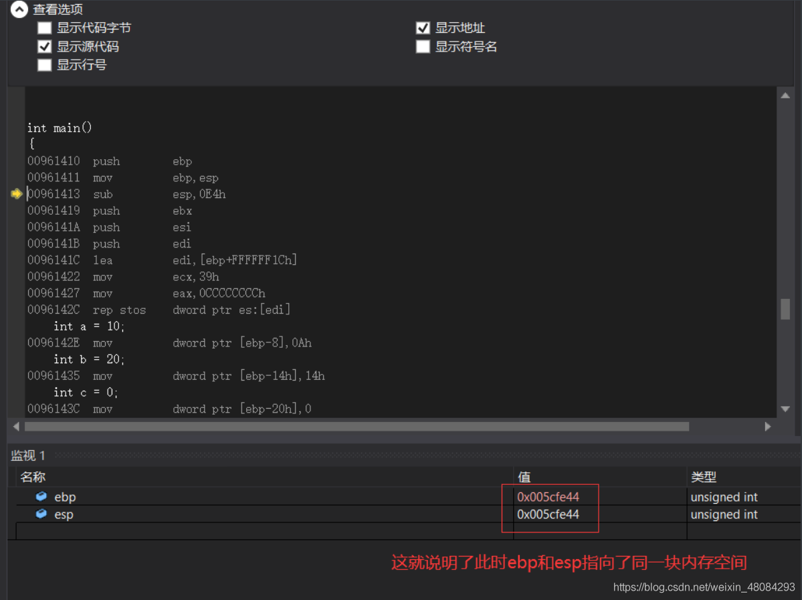Click the source line int b = 20;

click(x=89, y=359)
